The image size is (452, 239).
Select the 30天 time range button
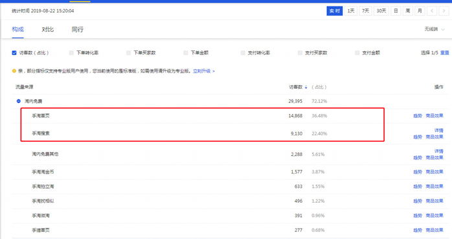click(x=381, y=11)
